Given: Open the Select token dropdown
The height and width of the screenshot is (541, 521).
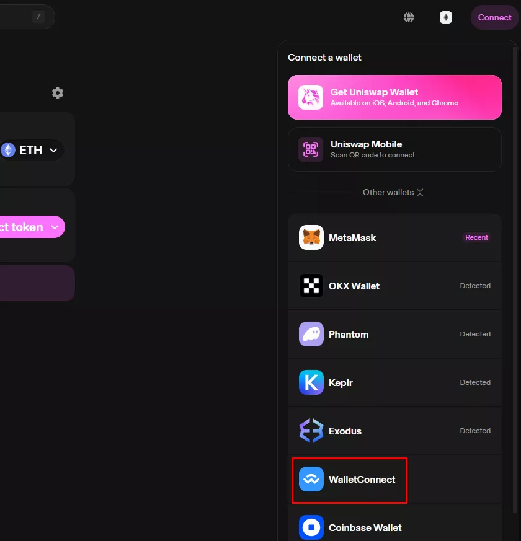Looking at the screenshot, I should tap(31, 227).
